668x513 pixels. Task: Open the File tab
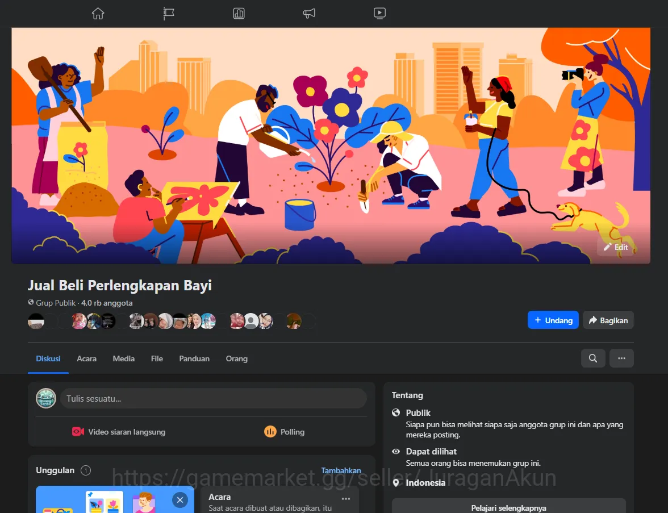pyautogui.click(x=157, y=359)
